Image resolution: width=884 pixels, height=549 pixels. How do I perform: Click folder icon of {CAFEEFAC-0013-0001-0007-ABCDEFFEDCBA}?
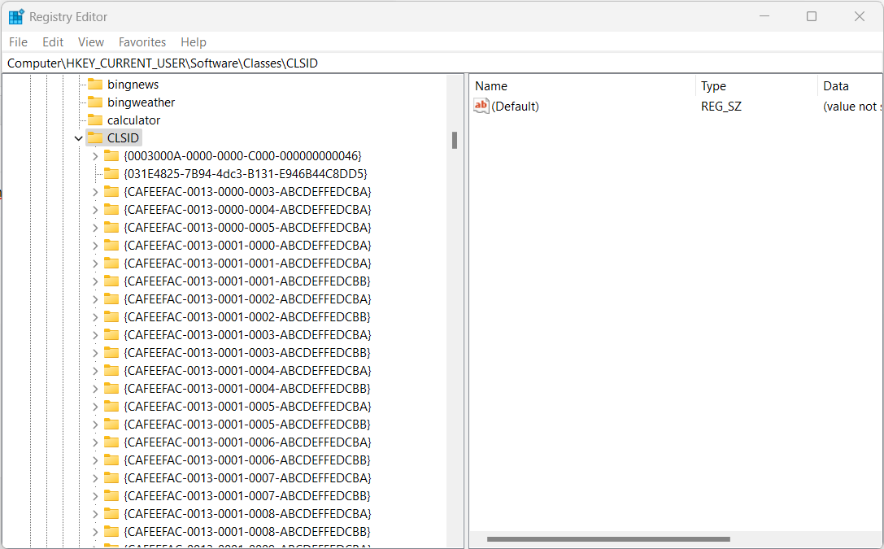point(111,478)
